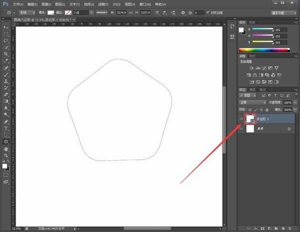Screen dimensions: 300x232
Task: Open the shape tool mode dropdown
Action: (x=28, y=12)
